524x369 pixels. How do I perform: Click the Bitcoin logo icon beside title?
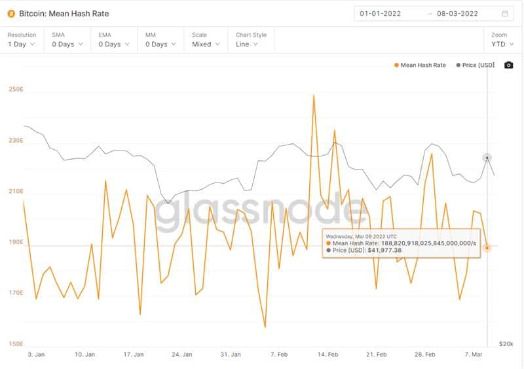point(11,14)
